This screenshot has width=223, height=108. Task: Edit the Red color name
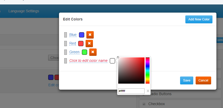72,43
